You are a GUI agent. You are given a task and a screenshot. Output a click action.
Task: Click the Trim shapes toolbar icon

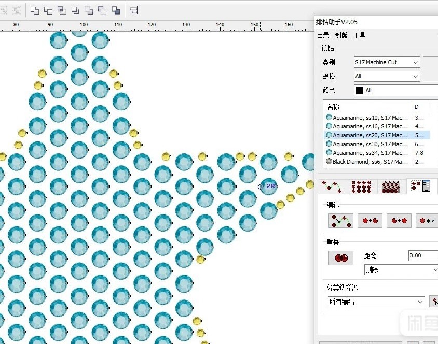click(48, 10)
